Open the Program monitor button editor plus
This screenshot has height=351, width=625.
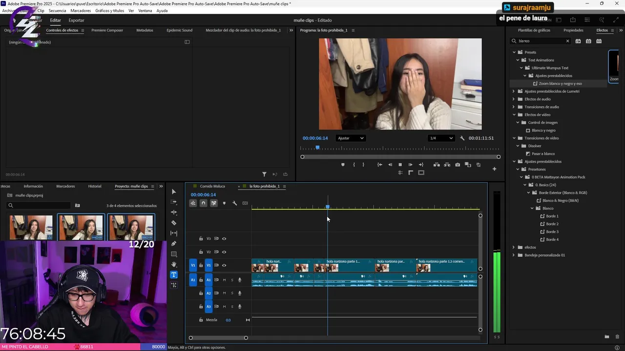[x=494, y=169]
